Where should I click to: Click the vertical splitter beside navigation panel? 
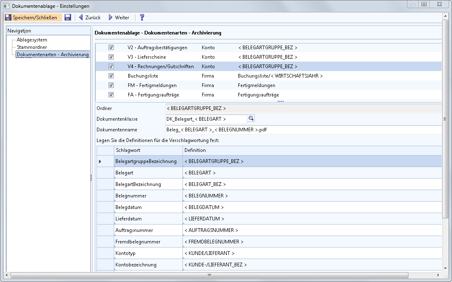[91, 177]
